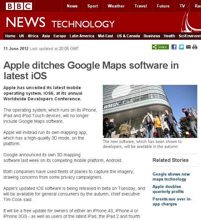Open related story 'Apple doubles quarterly profits'

click(168, 189)
